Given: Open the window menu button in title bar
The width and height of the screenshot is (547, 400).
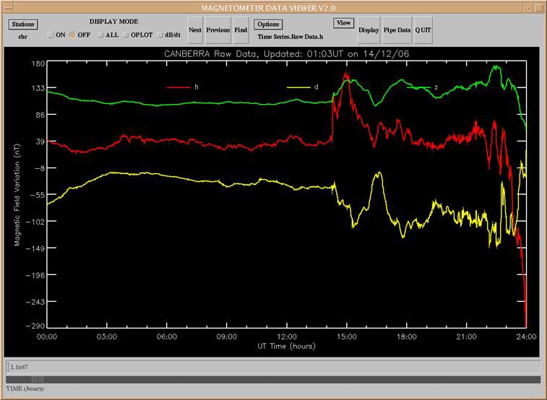Looking at the screenshot, I should pyautogui.click(x=7, y=6).
